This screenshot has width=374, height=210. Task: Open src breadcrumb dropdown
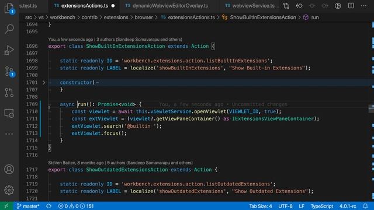coord(29,17)
